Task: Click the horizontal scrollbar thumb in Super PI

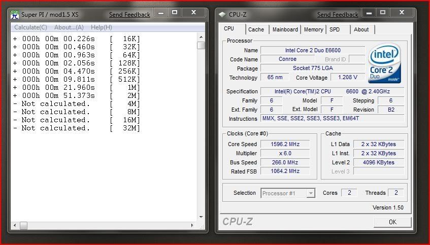Action: (x=23, y=226)
